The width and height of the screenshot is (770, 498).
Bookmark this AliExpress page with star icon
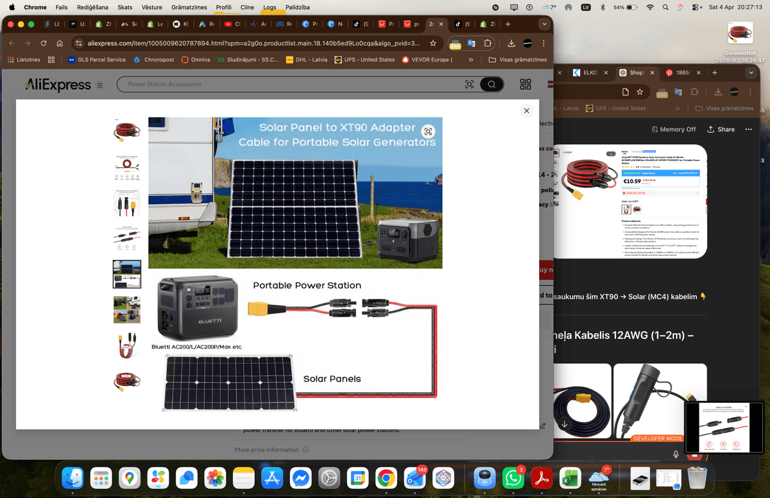tap(433, 43)
